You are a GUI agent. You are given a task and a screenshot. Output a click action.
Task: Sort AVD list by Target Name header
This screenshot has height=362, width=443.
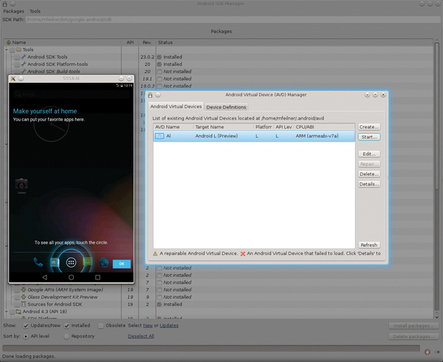click(223, 127)
